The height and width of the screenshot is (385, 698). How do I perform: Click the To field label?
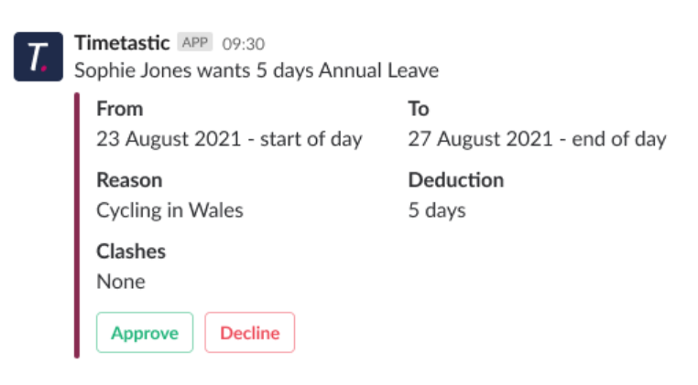pos(419,109)
